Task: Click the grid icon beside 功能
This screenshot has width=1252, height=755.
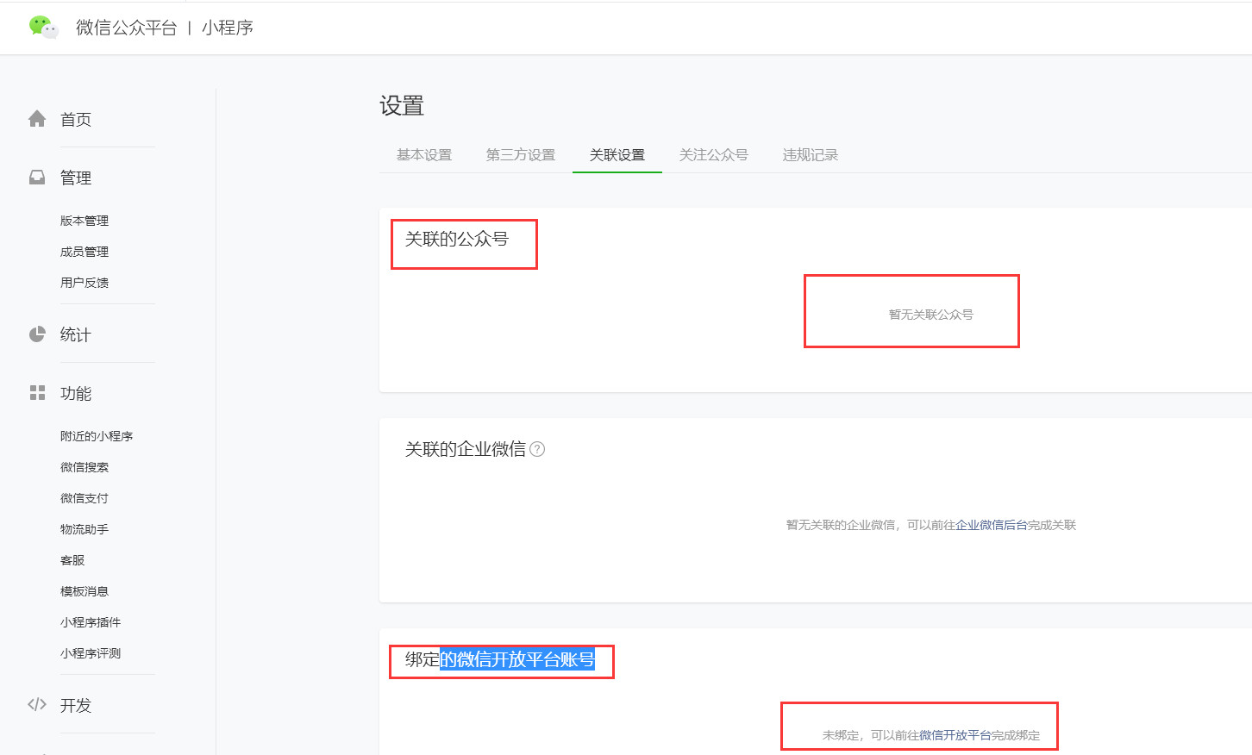Action: click(37, 393)
